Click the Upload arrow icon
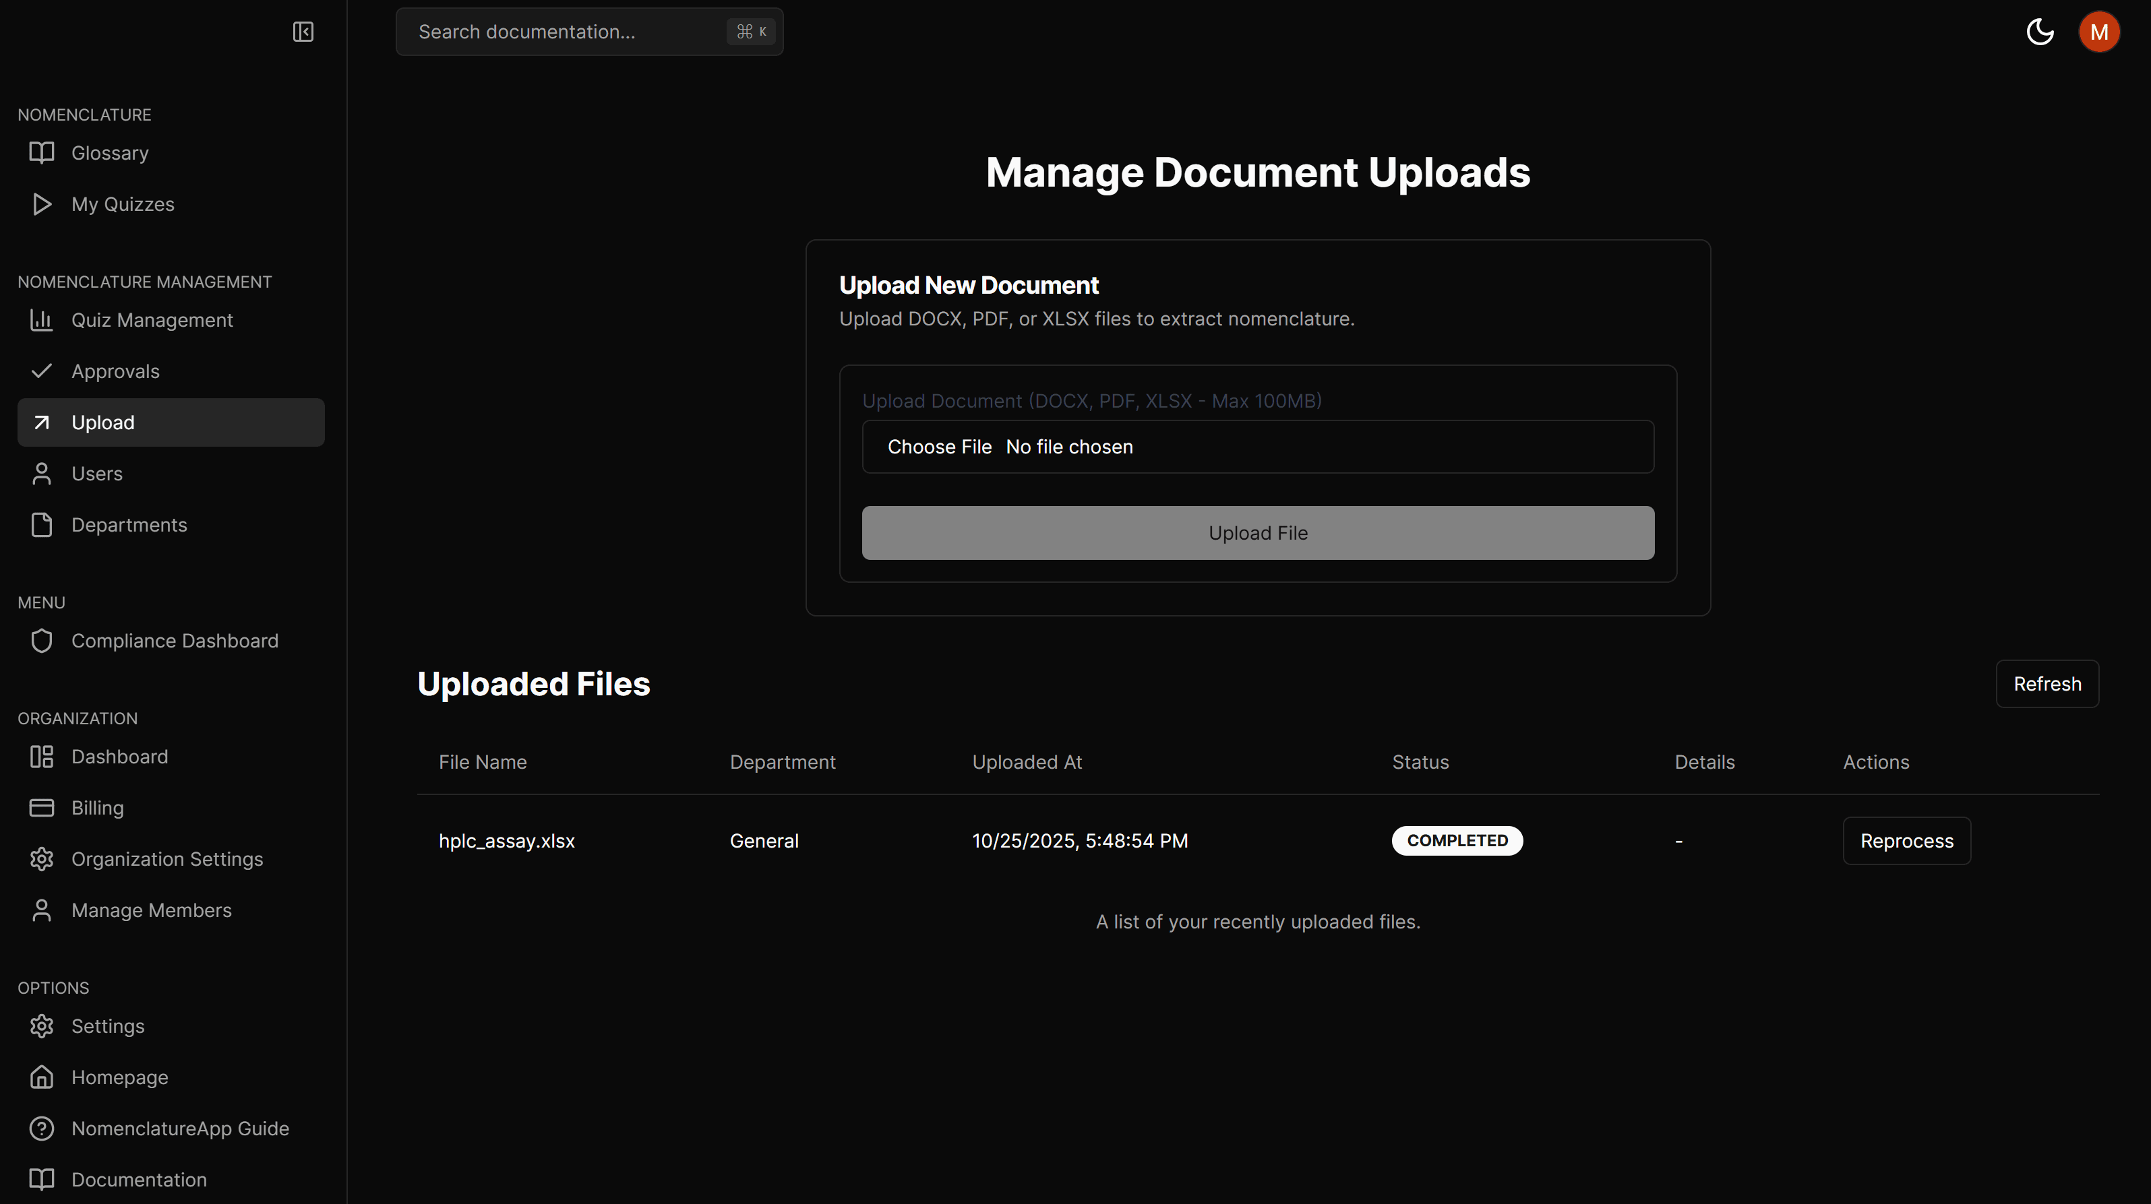This screenshot has height=1204, width=2151. click(42, 422)
